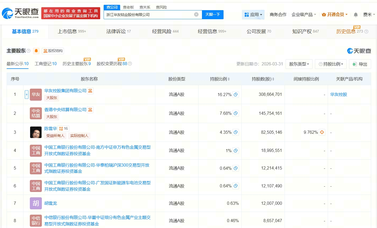
Task: Open the pie chart for 广发国证新能源车电池 fund row
Action: tap(236, 186)
